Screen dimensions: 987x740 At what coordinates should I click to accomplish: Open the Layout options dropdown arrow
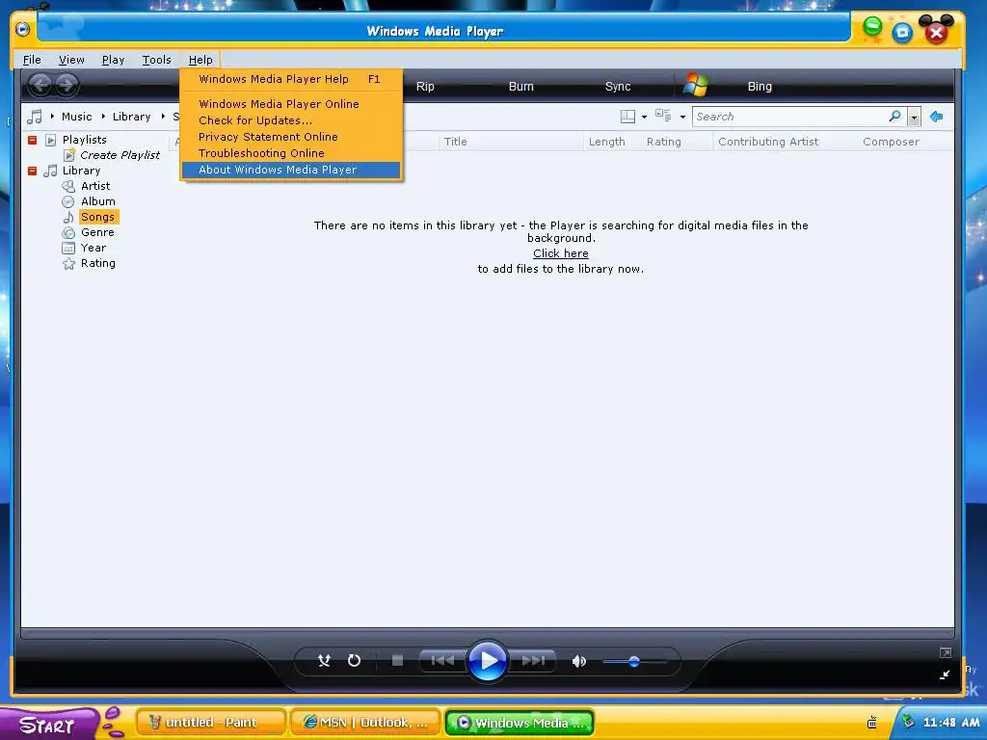click(644, 117)
